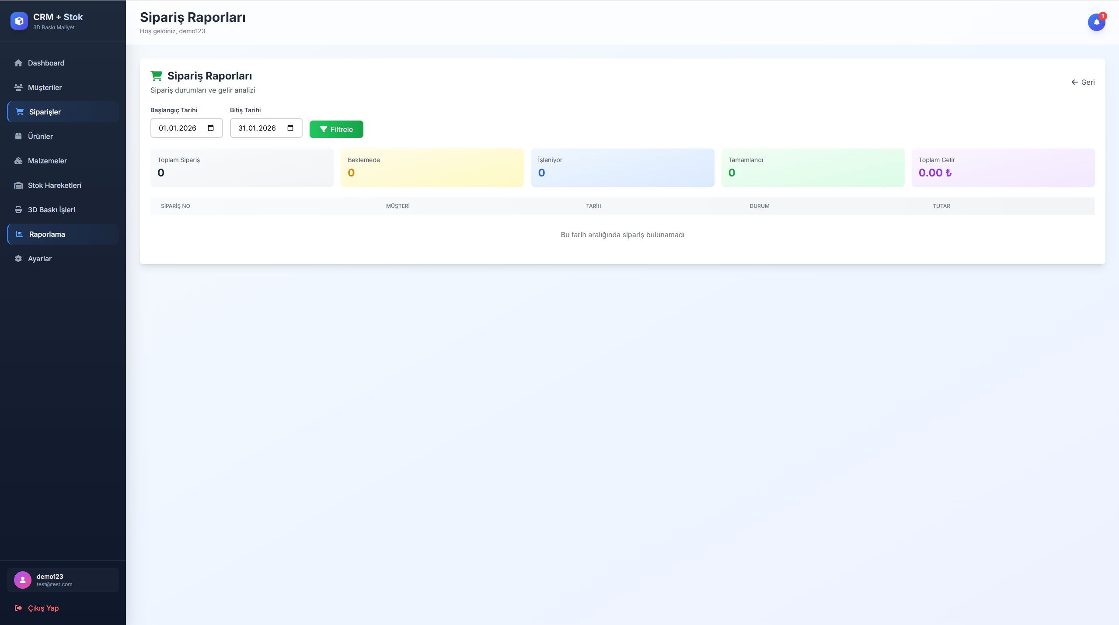Click the CRM + Stok cube logo
This screenshot has height=625, width=1119.
point(19,21)
